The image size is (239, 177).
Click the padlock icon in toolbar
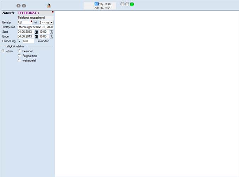[49, 6]
